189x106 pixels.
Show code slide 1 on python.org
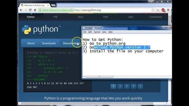click(x=113, y=86)
